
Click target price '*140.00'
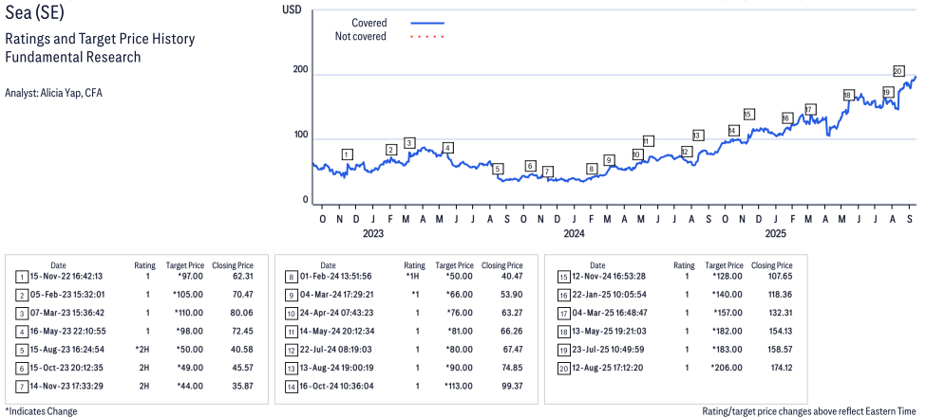(728, 295)
